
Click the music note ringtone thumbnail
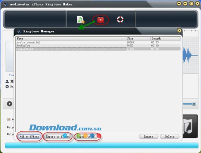tap(190, 126)
